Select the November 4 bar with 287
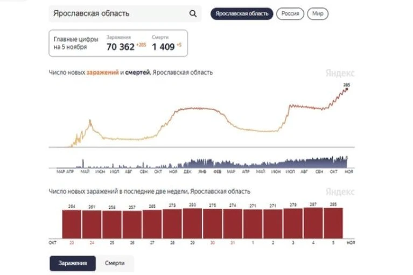 pyautogui.click(x=313, y=223)
